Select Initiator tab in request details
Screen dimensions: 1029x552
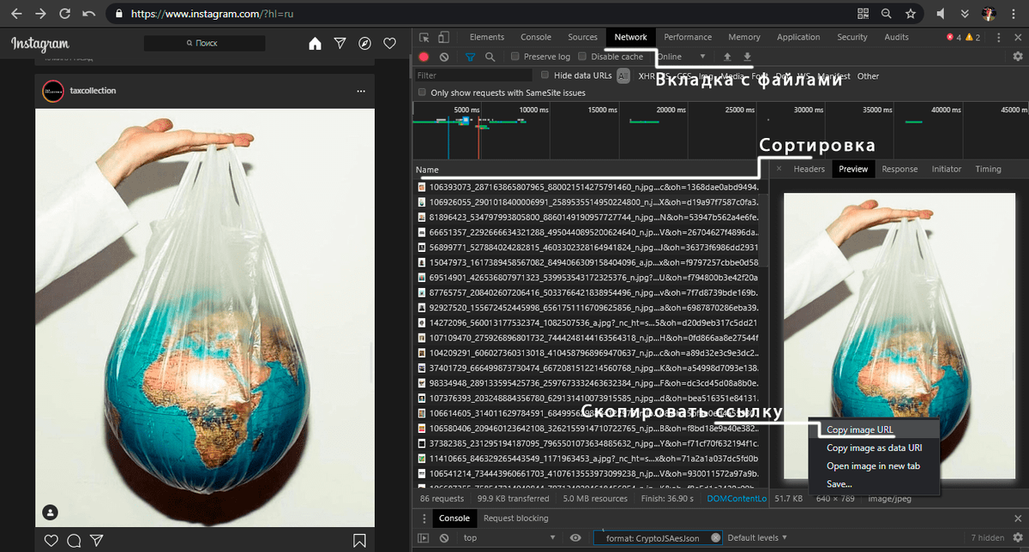(x=947, y=169)
